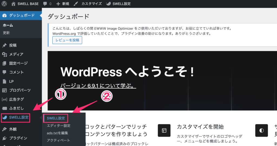Click the brush icon beside 外観

point(4,129)
